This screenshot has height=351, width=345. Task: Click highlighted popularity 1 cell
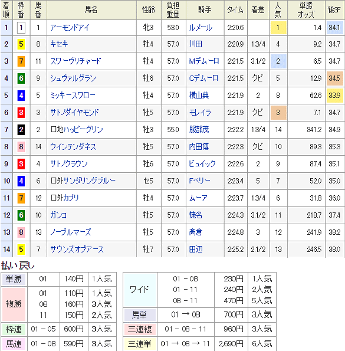(278, 28)
